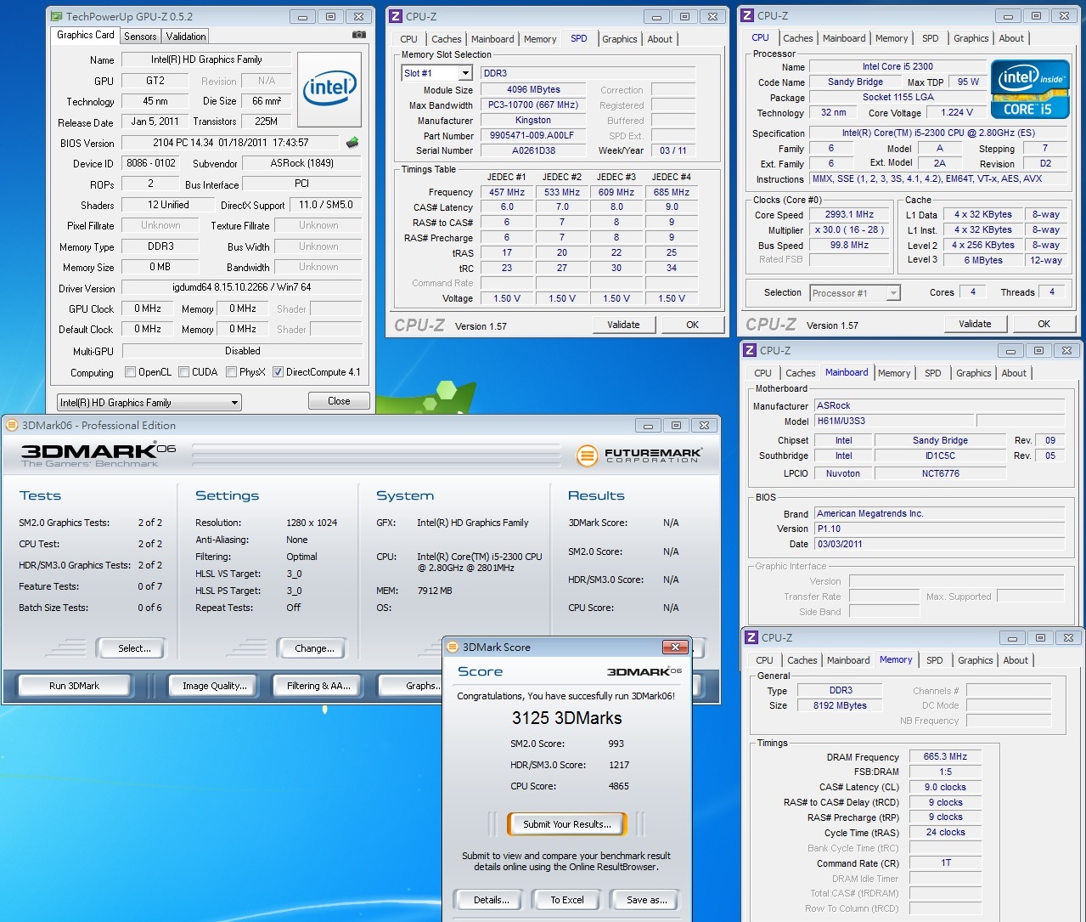Enable the OpenCL checkbox in GPU-Z

click(x=130, y=372)
